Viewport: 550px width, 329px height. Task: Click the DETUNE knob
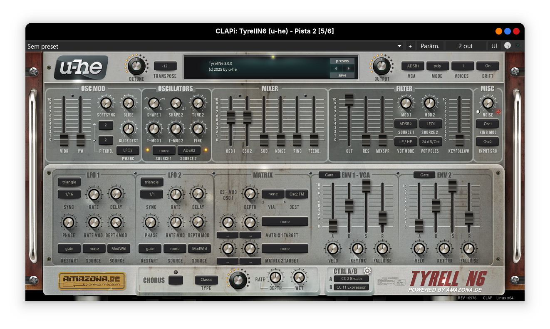tap(136, 66)
